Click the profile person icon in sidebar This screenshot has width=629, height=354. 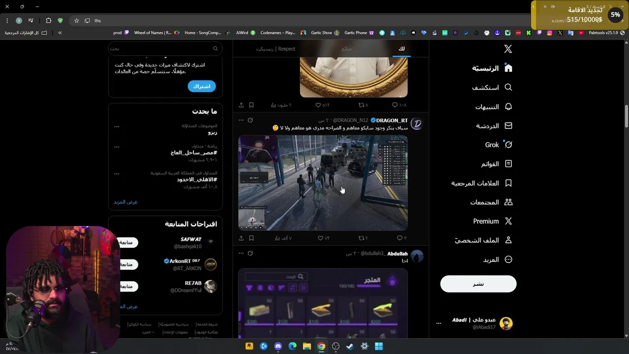[x=509, y=240]
